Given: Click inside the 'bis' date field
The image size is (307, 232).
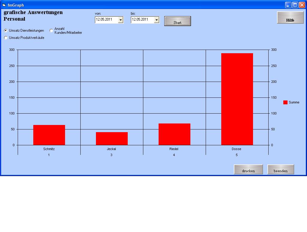Looking at the screenshot, I should point(142,20).
